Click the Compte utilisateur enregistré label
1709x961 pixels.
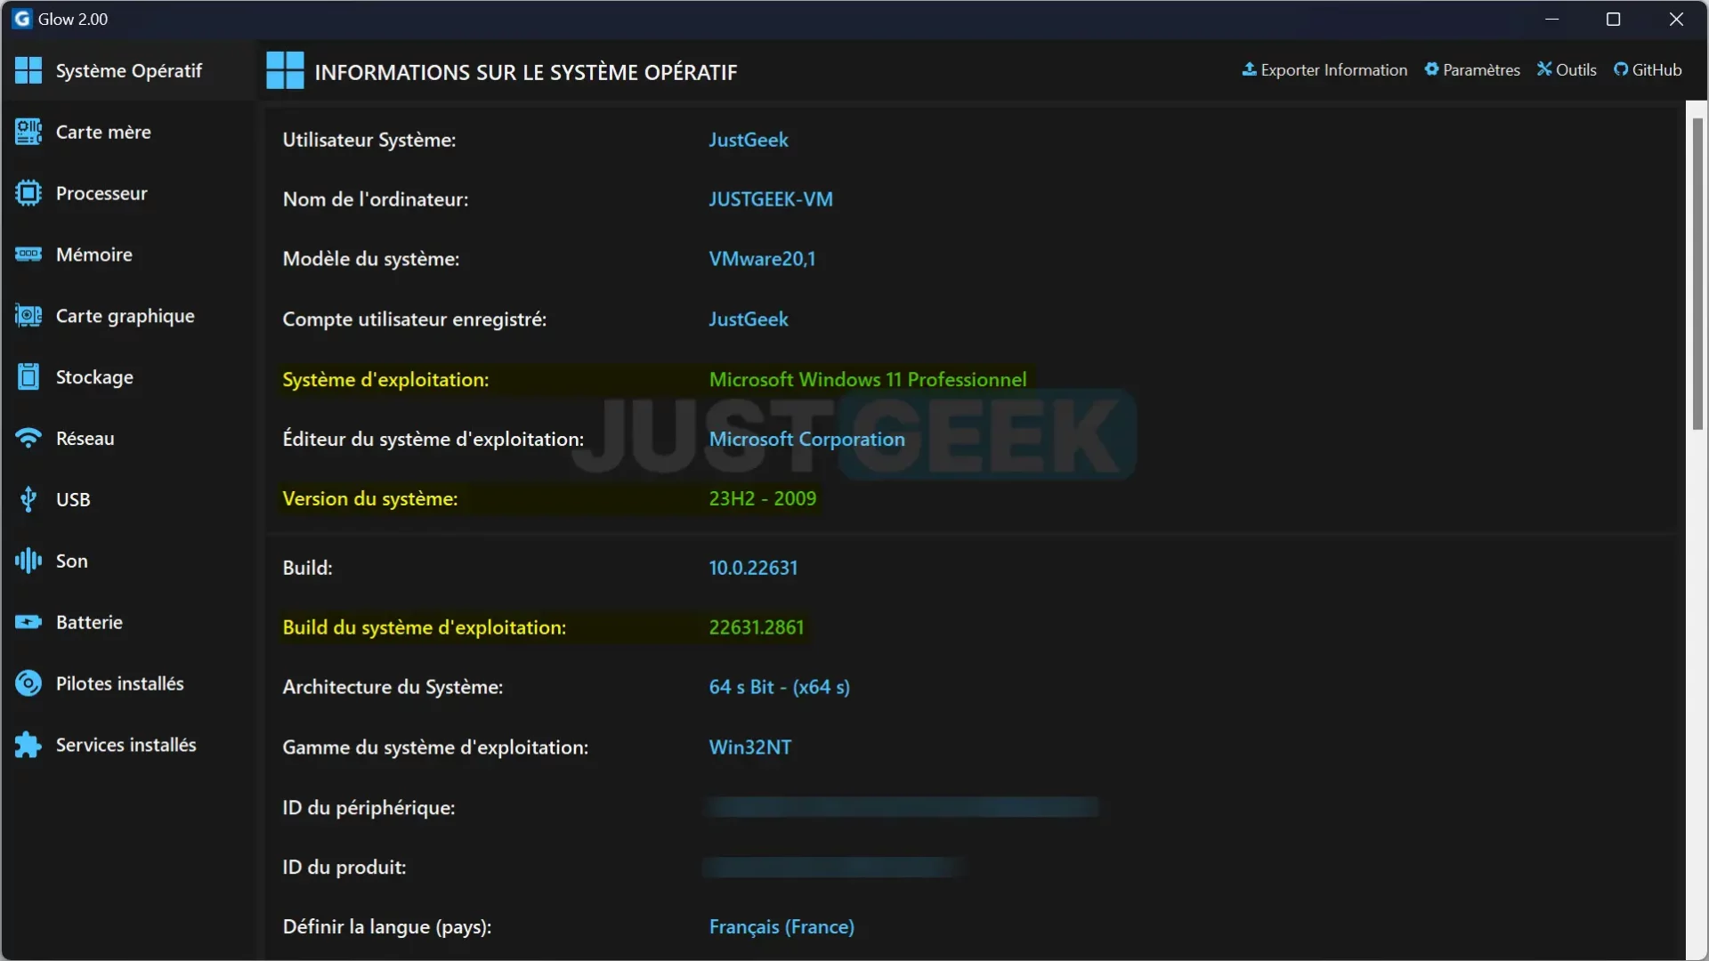pos(415,319)
